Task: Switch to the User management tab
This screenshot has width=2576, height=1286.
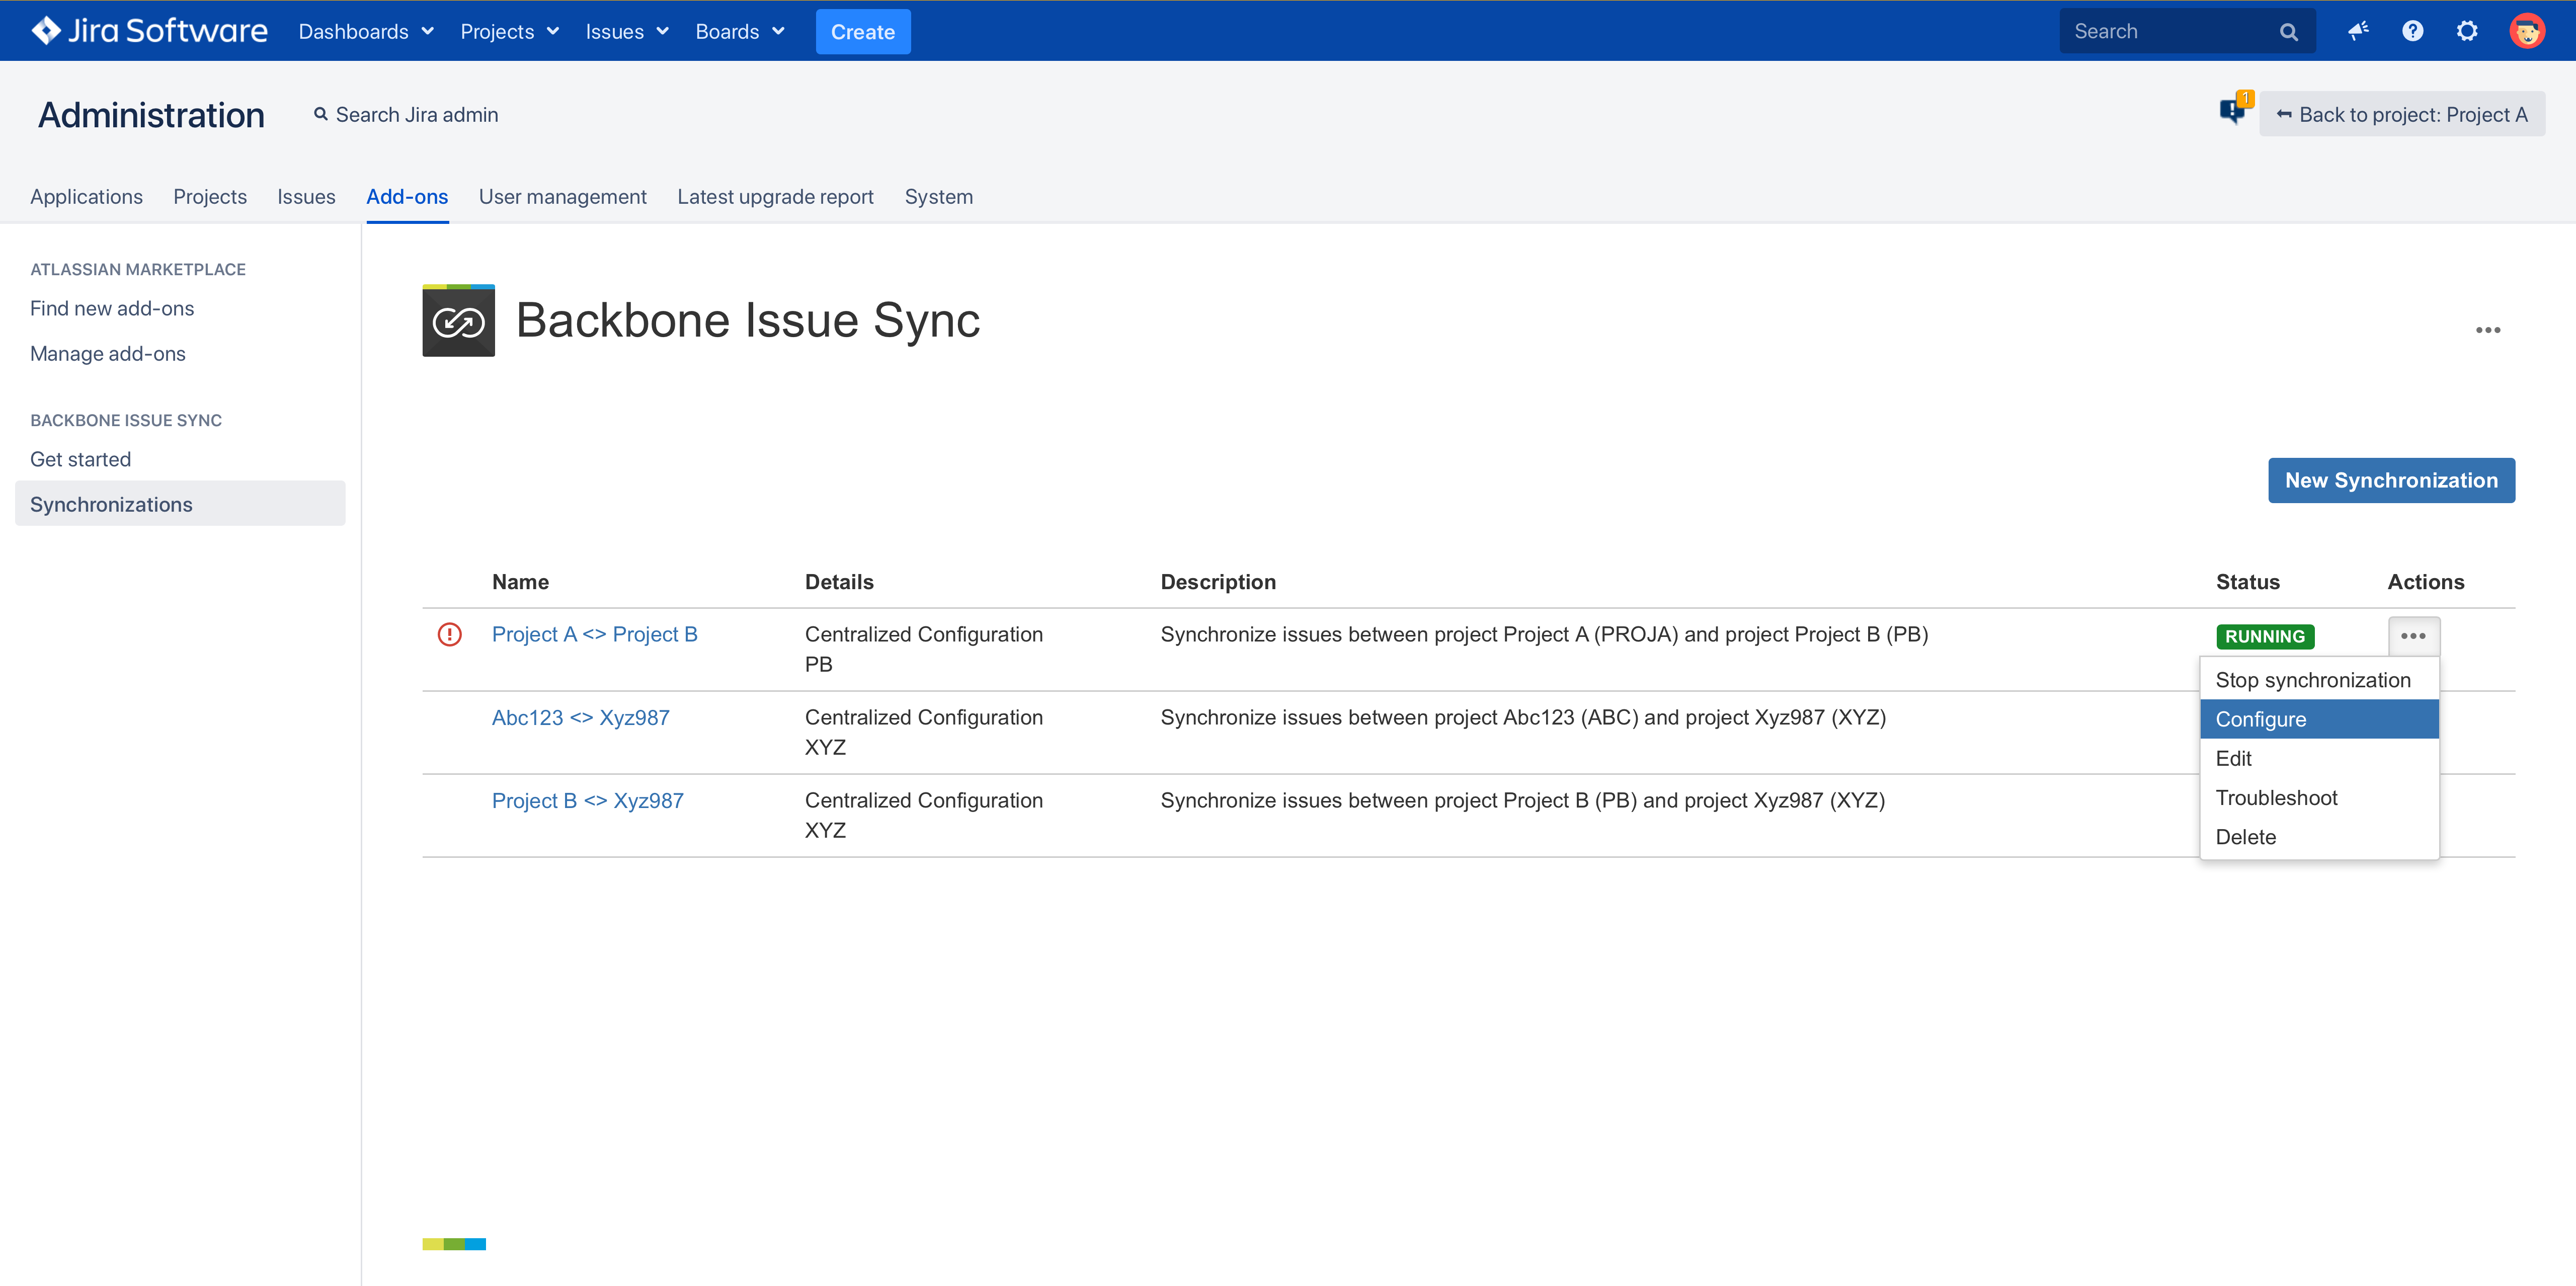Action: click(562, 197)
